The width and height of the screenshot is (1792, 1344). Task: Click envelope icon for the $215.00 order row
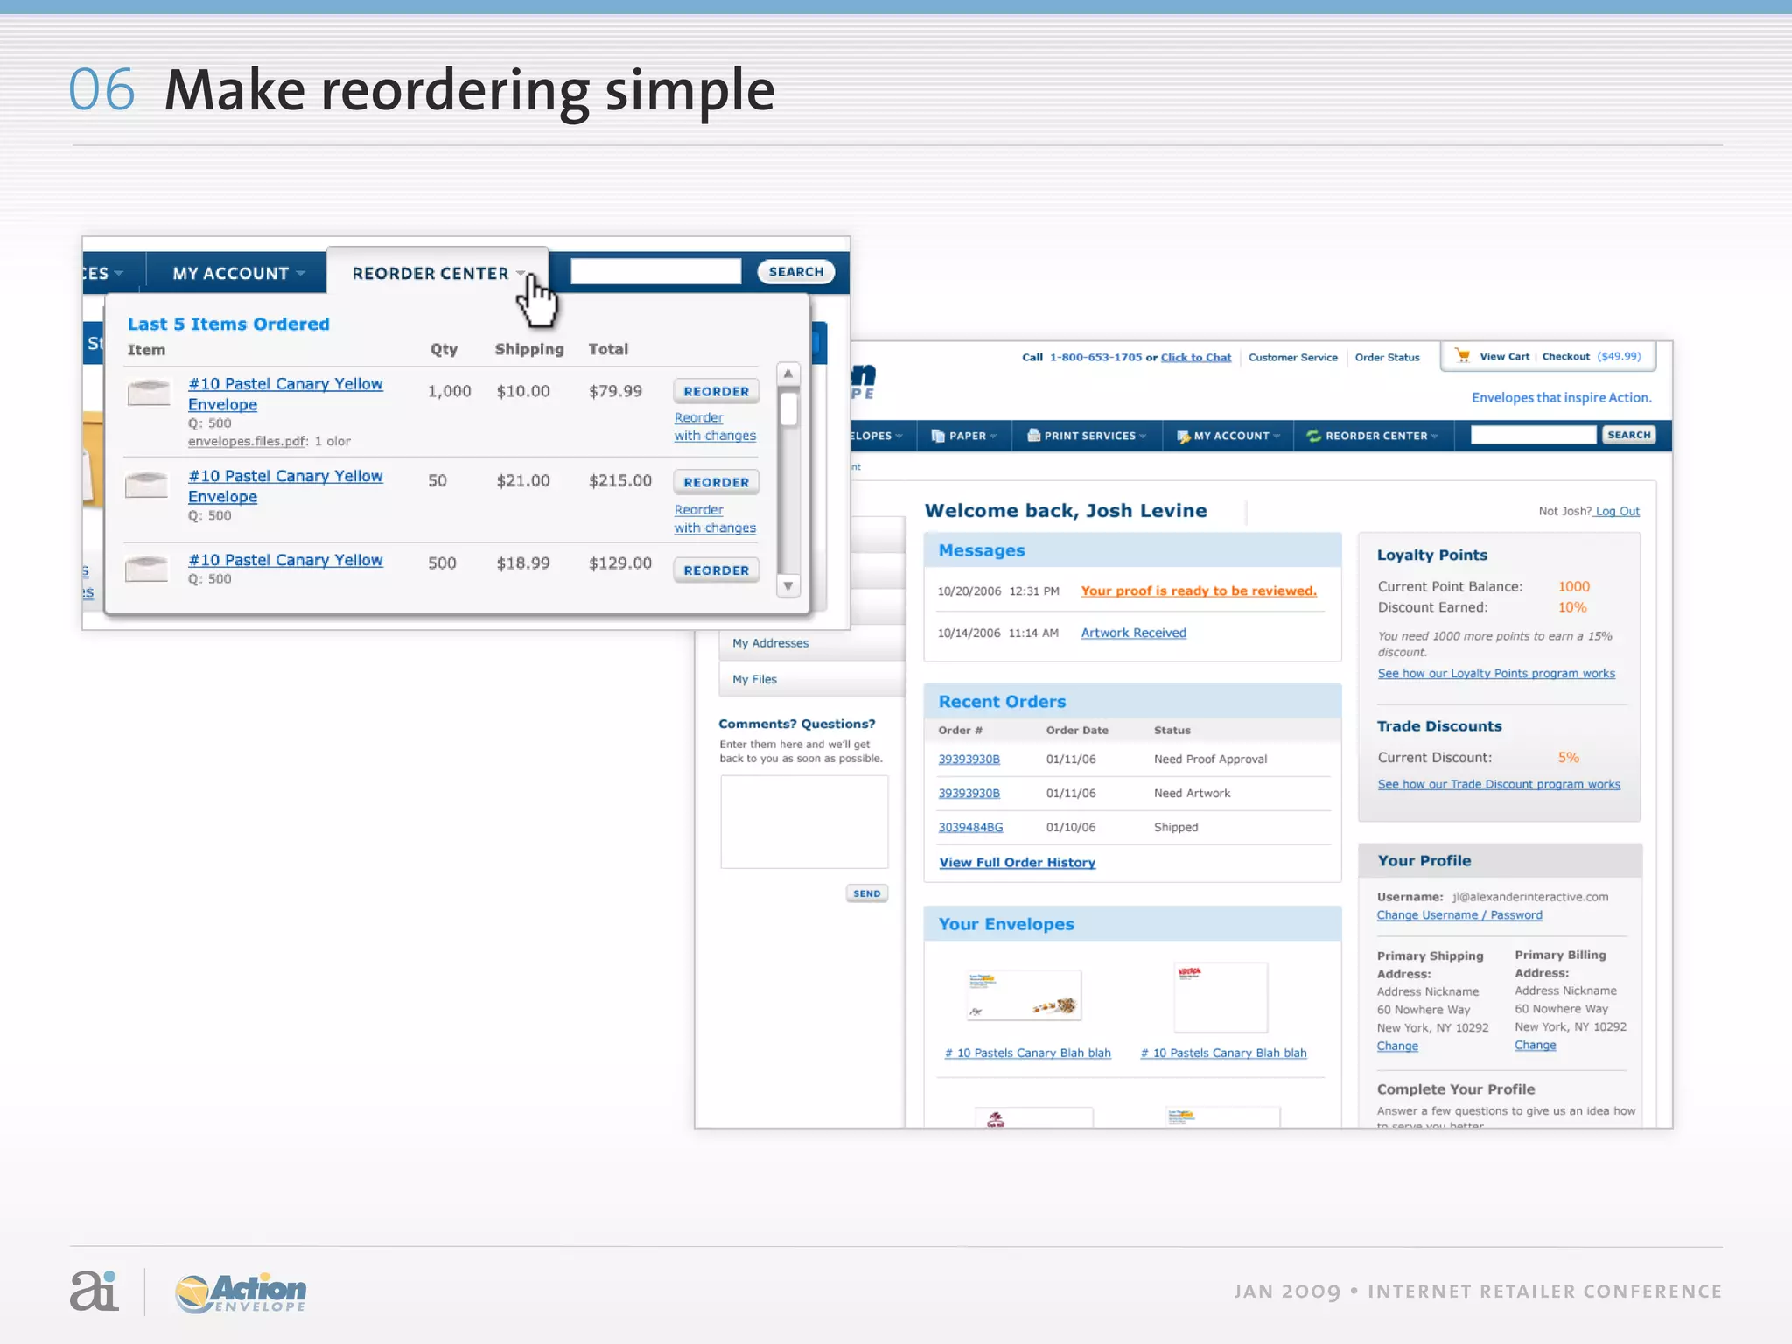(x=147, y=484)
